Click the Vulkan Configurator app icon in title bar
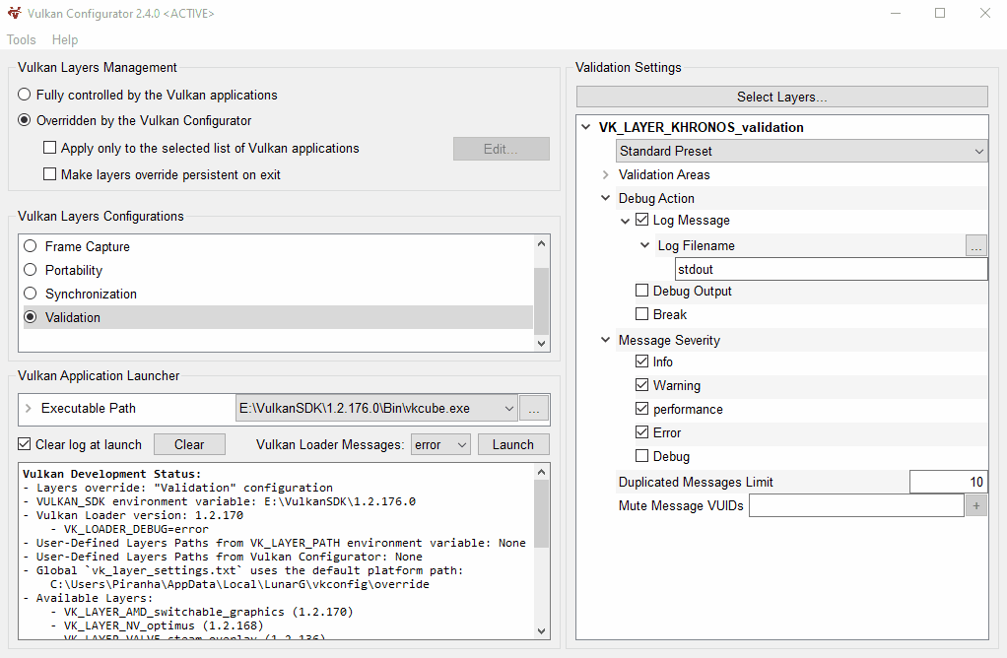This screenshot has height=658, width=1007. click(x=14, y=13)
